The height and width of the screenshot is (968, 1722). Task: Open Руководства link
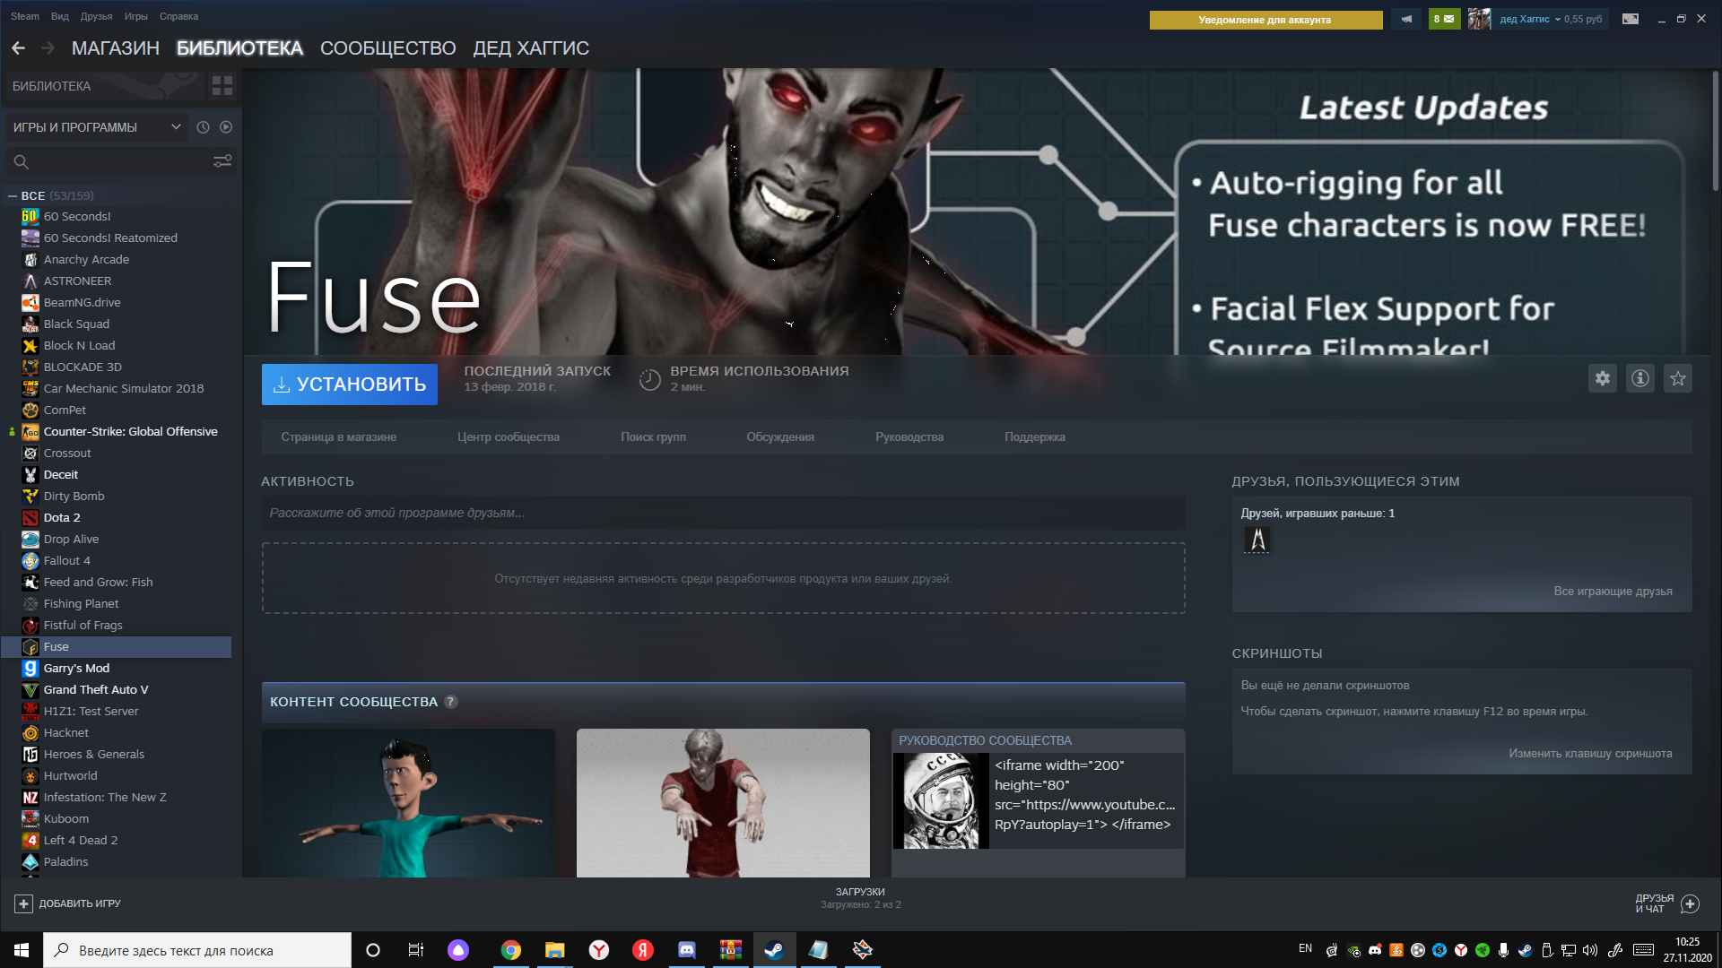(x=909, y=437)
